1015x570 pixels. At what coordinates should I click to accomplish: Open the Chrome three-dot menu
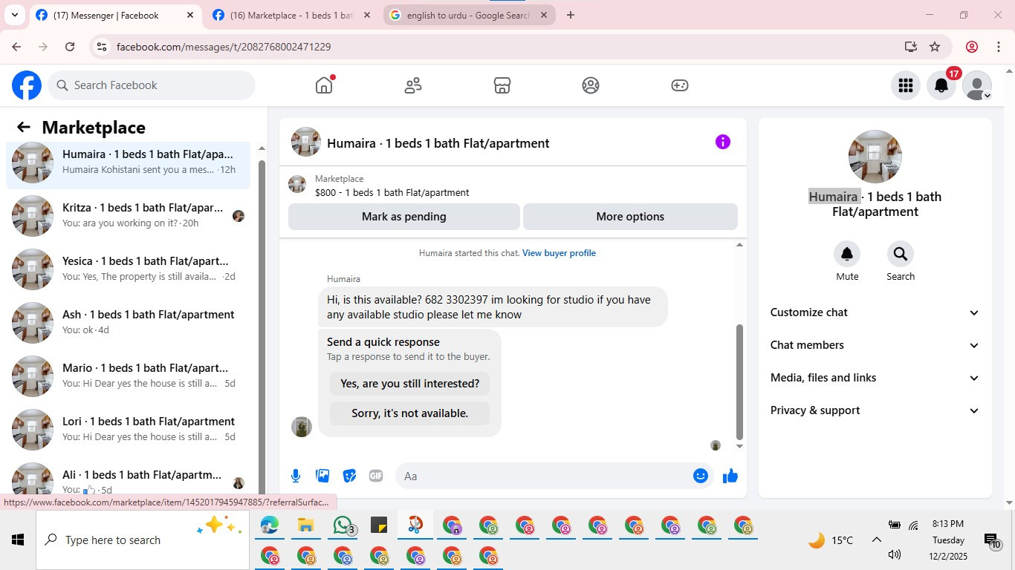[999, 47]
